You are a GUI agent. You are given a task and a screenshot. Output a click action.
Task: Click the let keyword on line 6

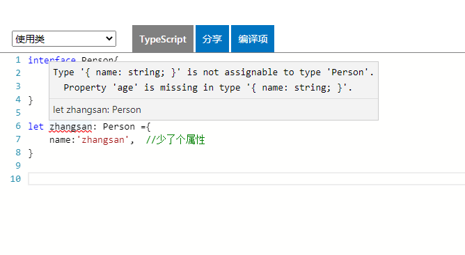point(36,127)
